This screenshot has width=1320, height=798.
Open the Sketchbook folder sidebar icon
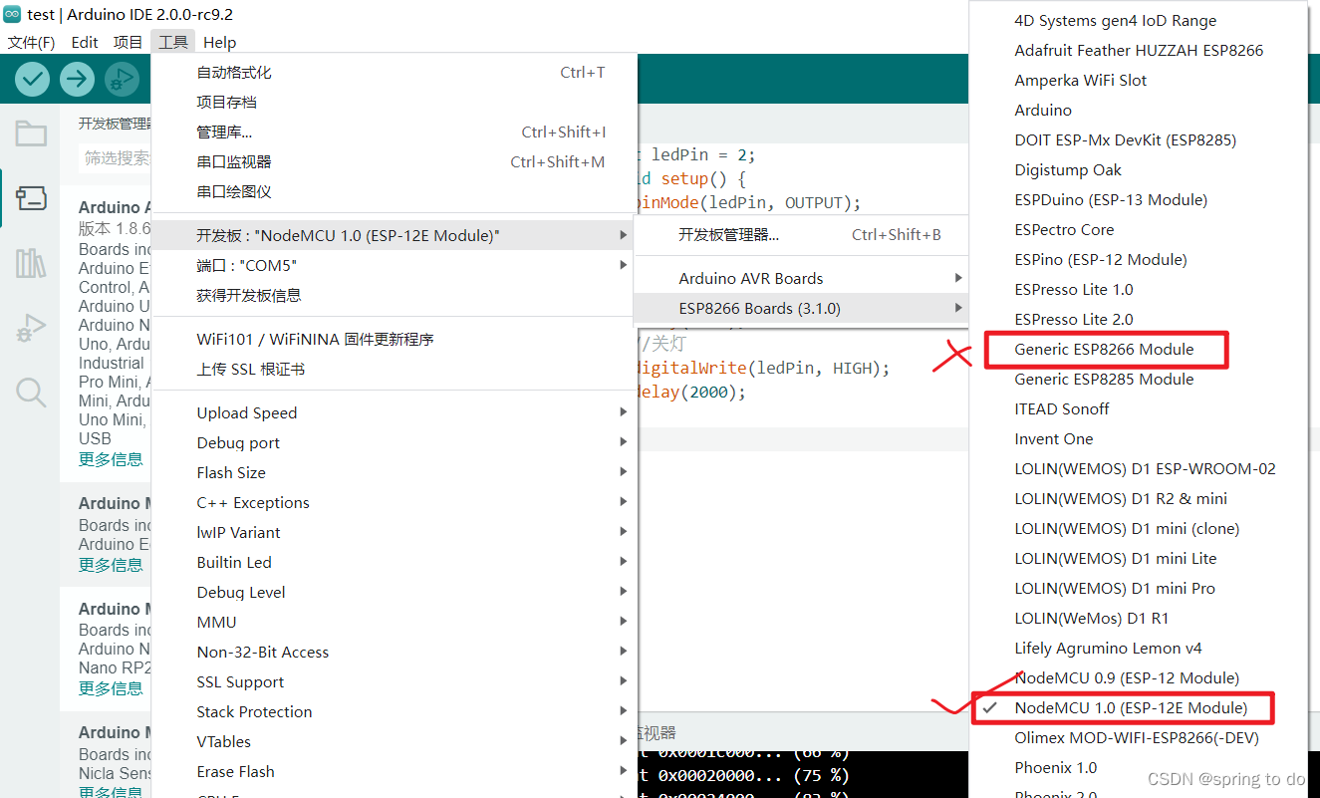[31, 133]
